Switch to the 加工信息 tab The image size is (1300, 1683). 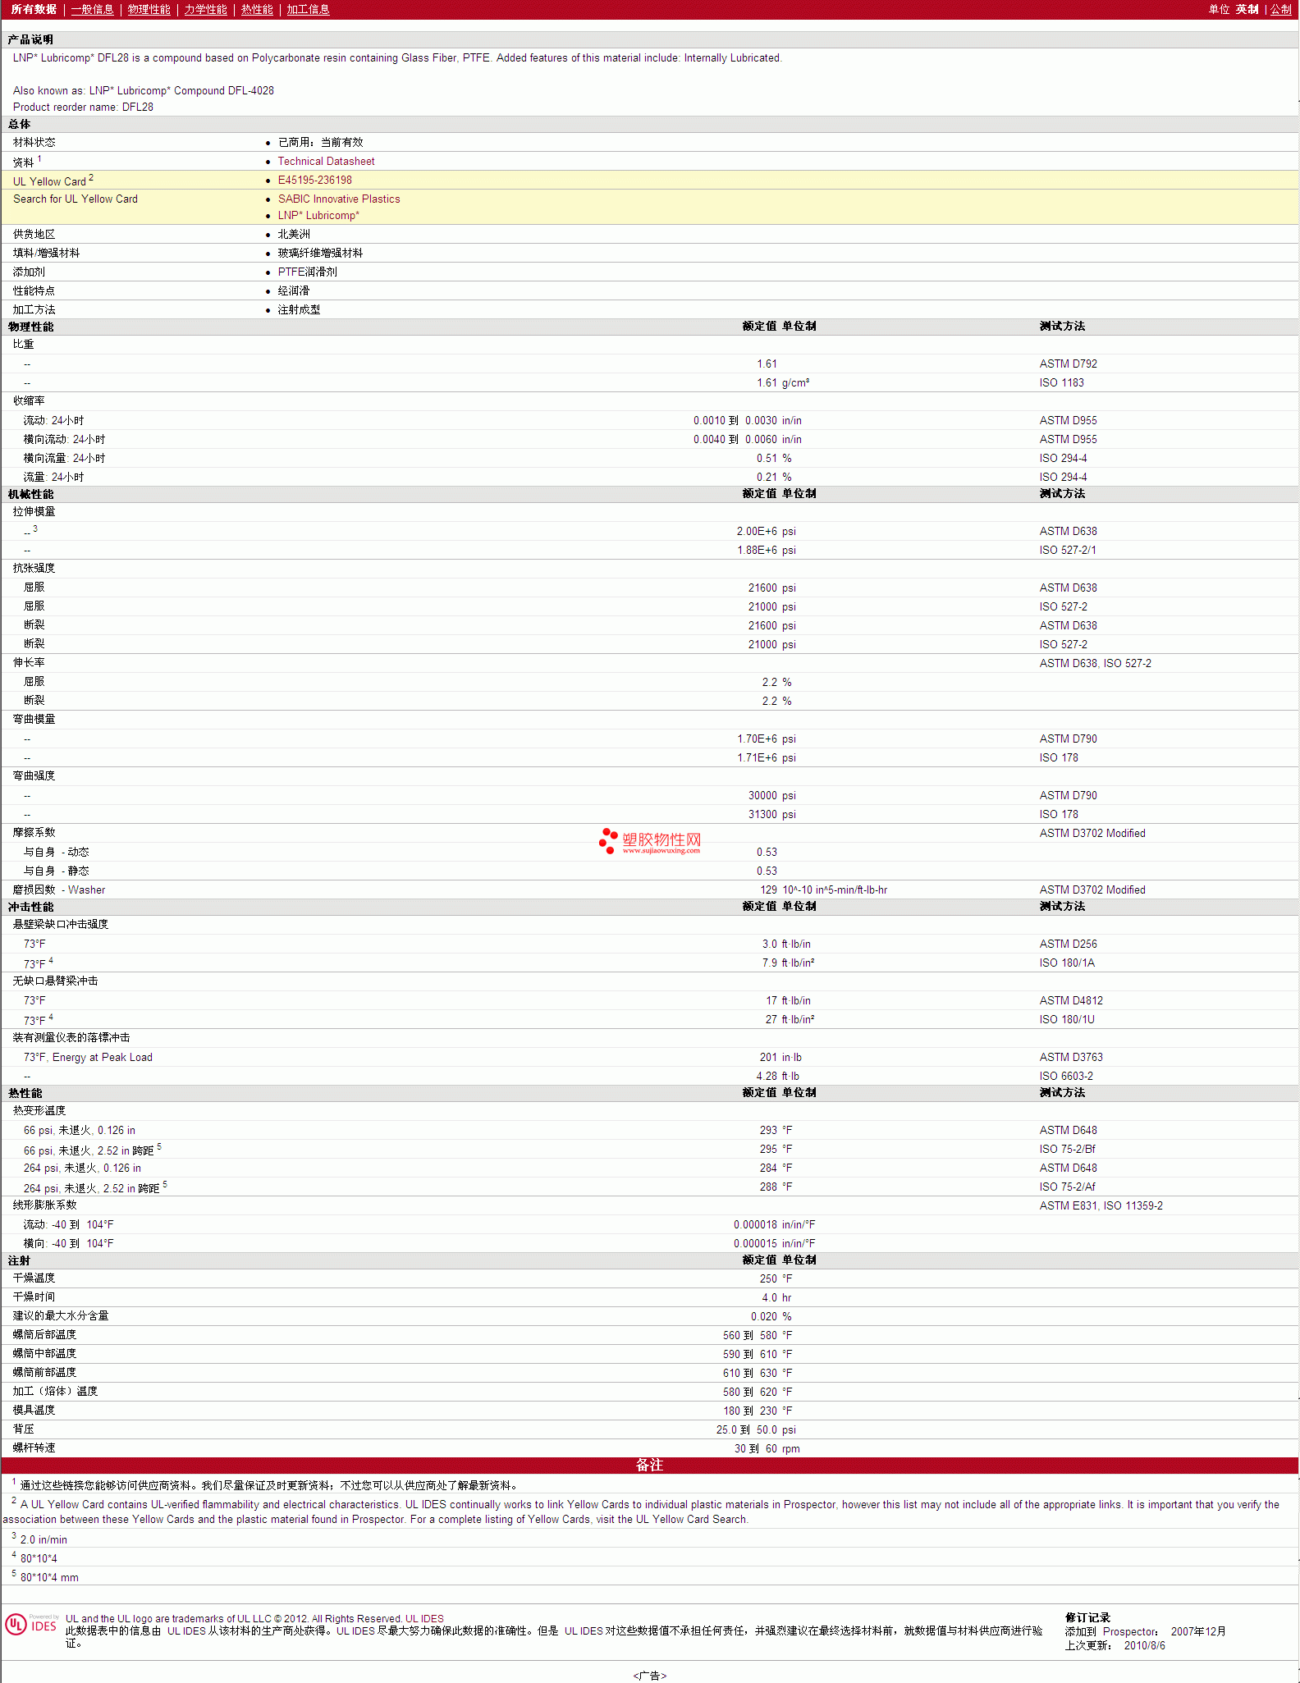tap(309, 10)
